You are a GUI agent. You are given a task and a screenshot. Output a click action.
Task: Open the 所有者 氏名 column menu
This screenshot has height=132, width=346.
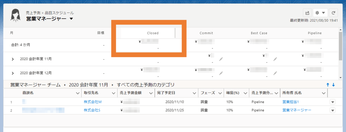point(324,93)
